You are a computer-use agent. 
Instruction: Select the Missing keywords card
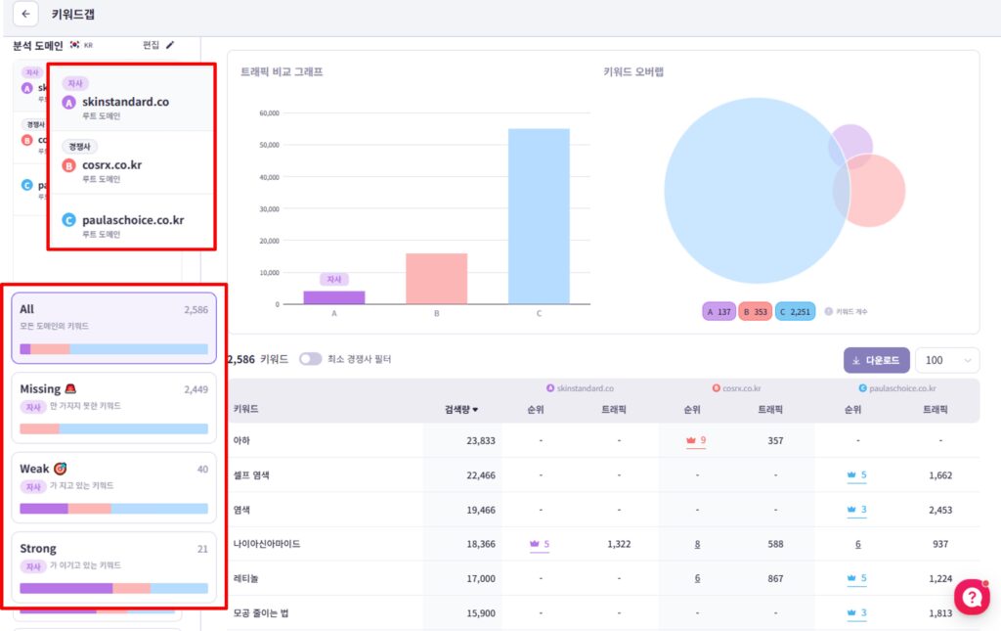[x=114, y=408]
